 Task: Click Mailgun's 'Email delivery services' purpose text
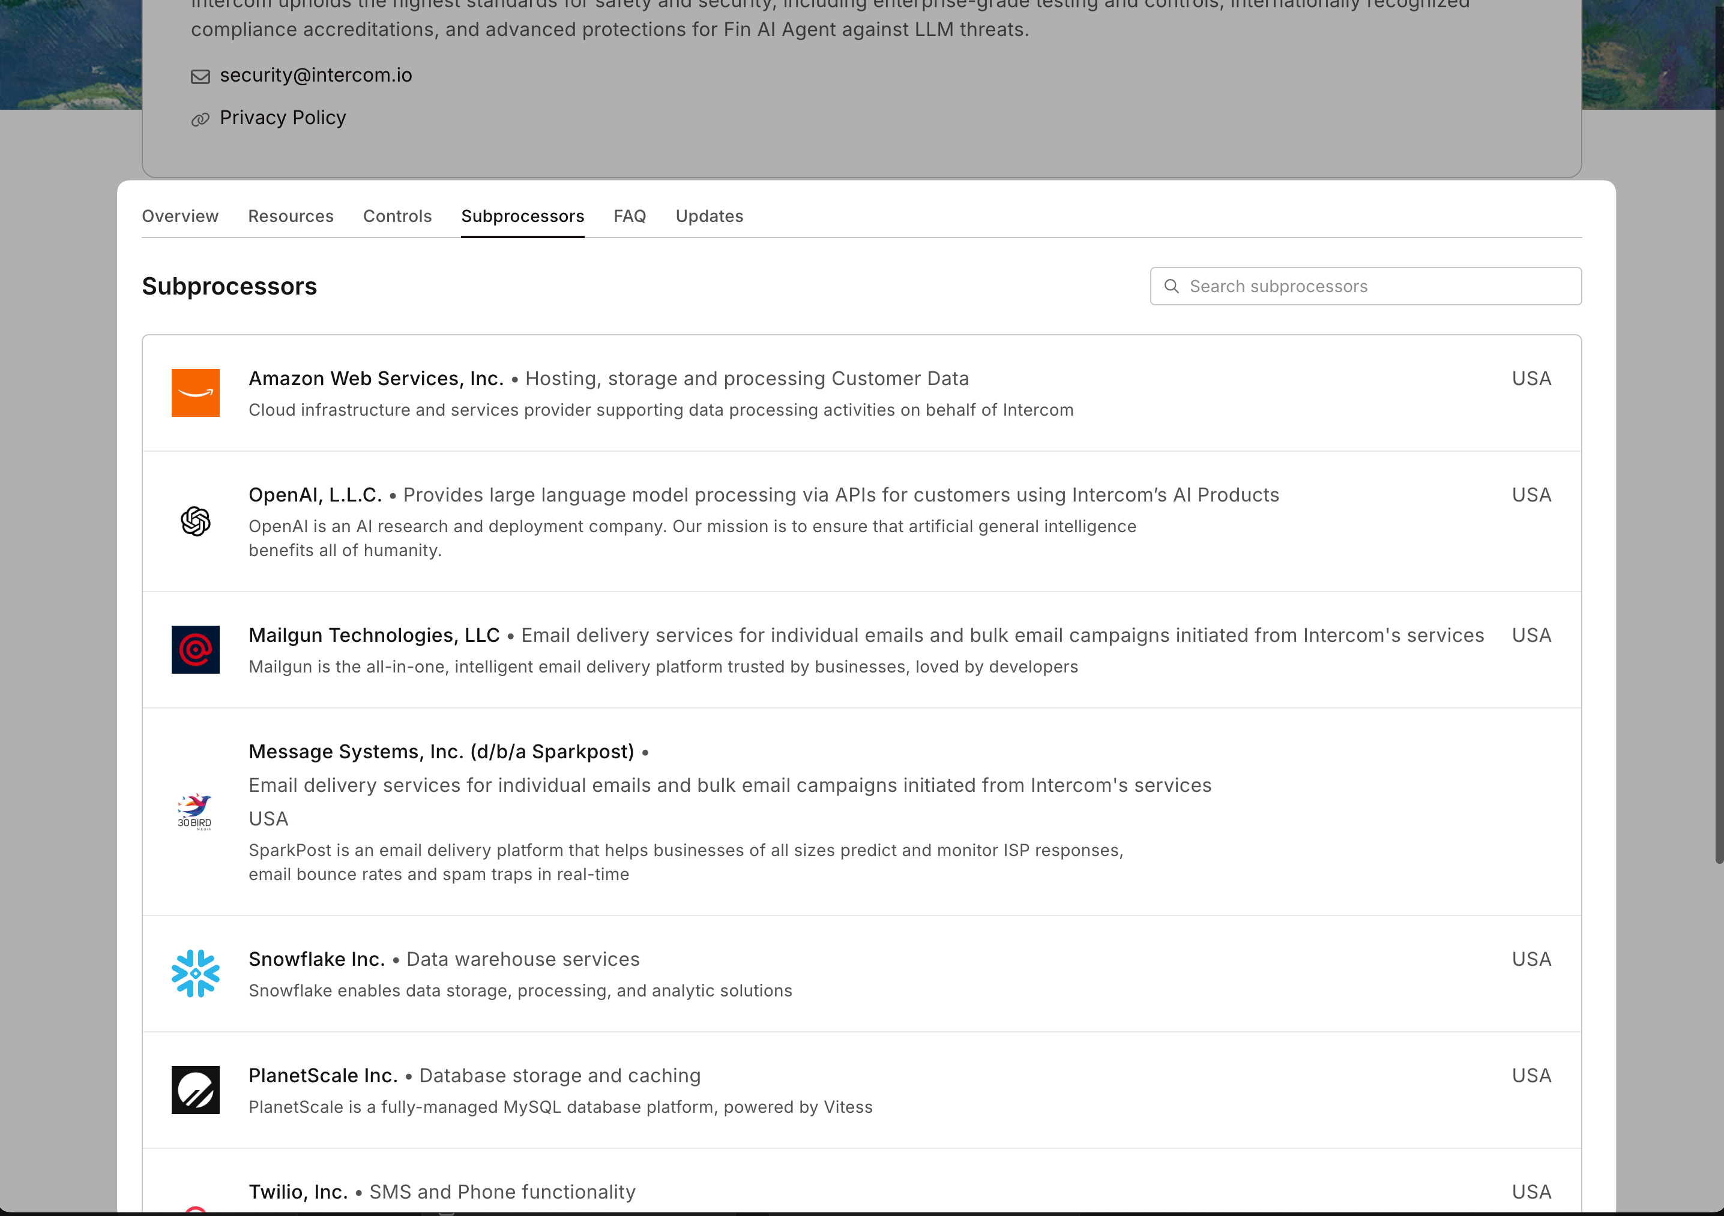click(1002, 635)
